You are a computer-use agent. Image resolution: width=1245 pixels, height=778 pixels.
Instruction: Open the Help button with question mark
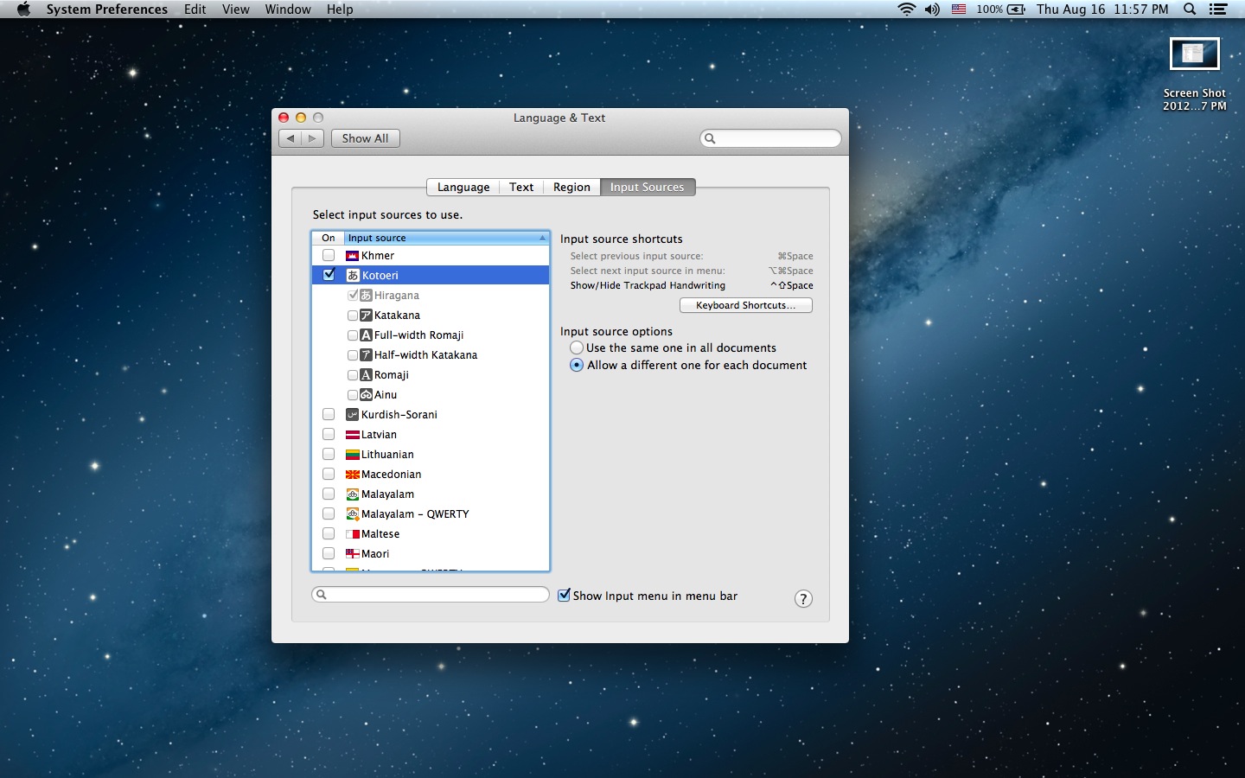coord(803,599)
